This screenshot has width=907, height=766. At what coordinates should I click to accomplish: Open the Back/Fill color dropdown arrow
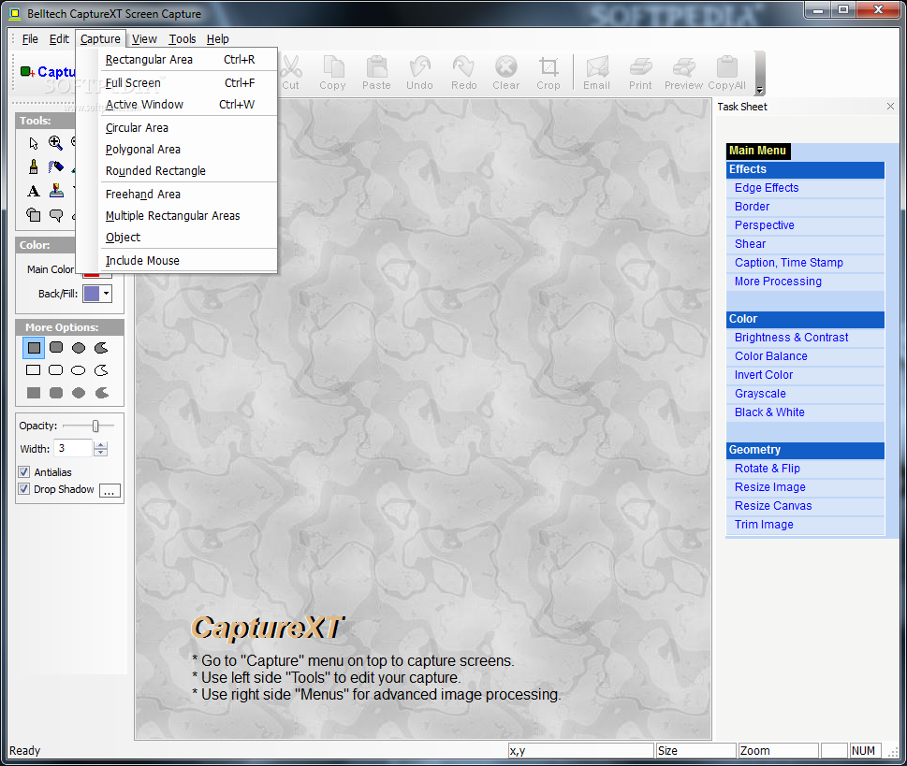106,294
